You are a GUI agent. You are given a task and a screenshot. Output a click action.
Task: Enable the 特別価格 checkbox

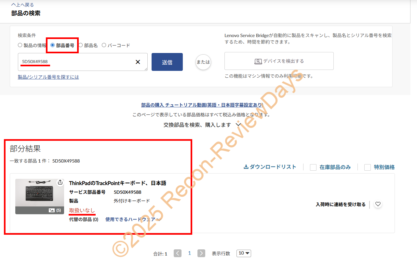(x=368, y=167)
